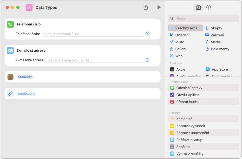
Task: Click the search magnifier icon
Action: [x=172, y=18]
